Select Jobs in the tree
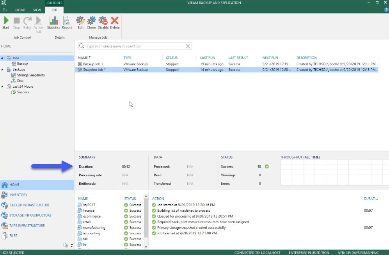Viewport: 389px width, 255px height. point(16,58)
